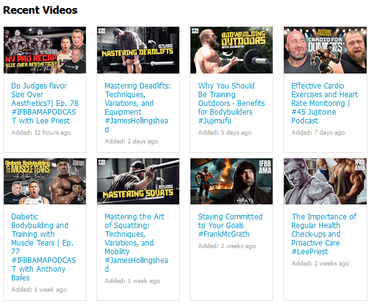Open the NY Pro Recap video thumbnail

(45, 50)
